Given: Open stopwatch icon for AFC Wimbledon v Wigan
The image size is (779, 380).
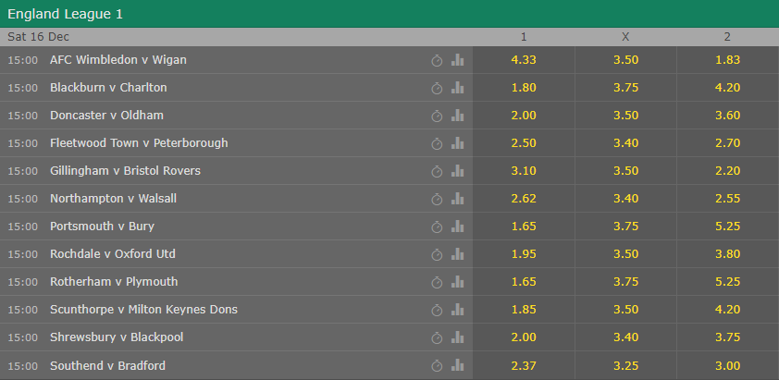Looking at the screenshot, I should pos(437,61).
